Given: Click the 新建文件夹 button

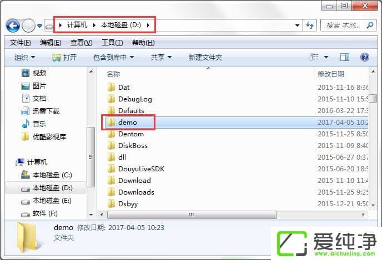Looking at the screenshot, I should (205, 58).
